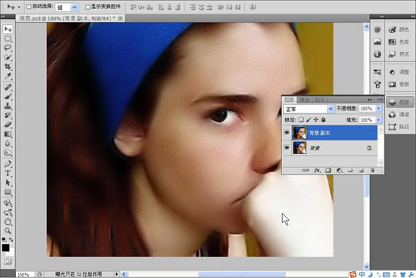Open the 样式 panel button
This screenshot has width=416, height=278.
399,54
